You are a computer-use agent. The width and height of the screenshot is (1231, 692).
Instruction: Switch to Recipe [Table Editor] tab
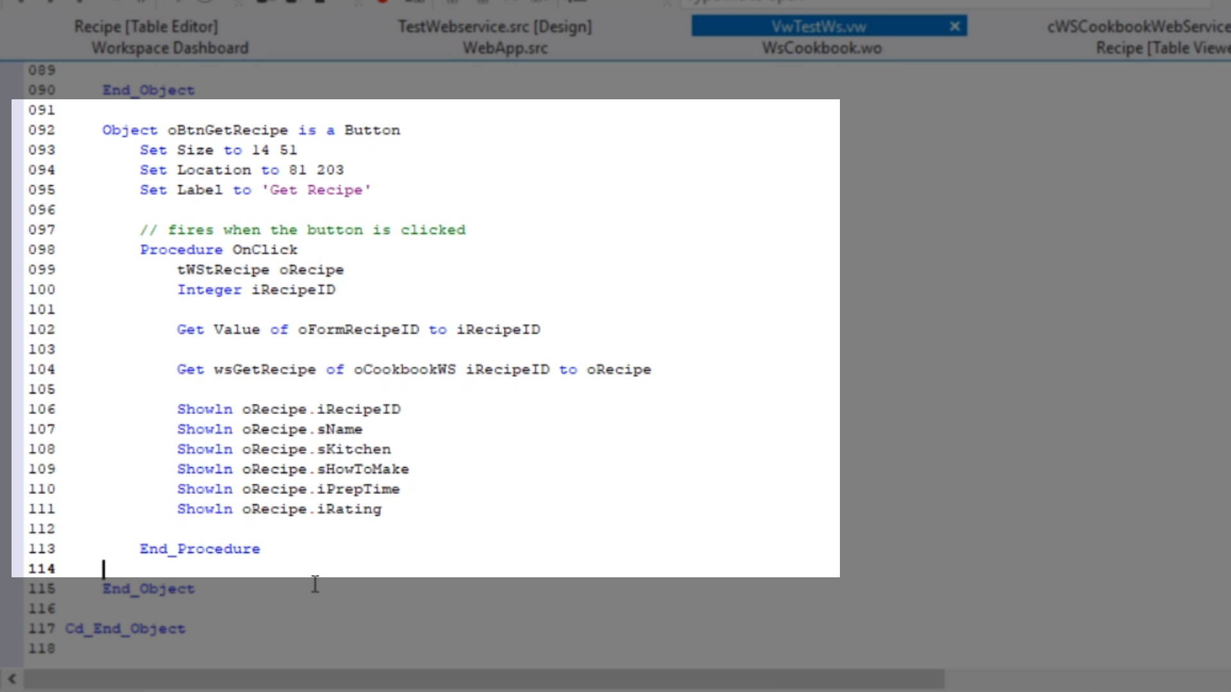click(146, 27)
